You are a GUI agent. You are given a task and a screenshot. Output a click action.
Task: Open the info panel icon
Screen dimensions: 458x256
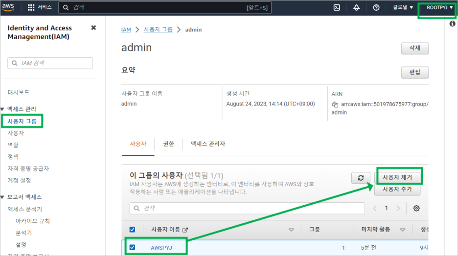pyautogui.click(x=452, y=23)
